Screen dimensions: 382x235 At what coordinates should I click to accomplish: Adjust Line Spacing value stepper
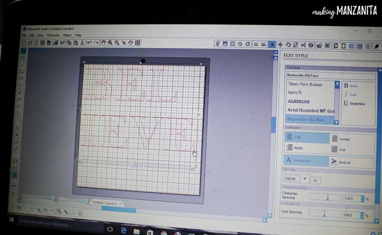(362, 215)
